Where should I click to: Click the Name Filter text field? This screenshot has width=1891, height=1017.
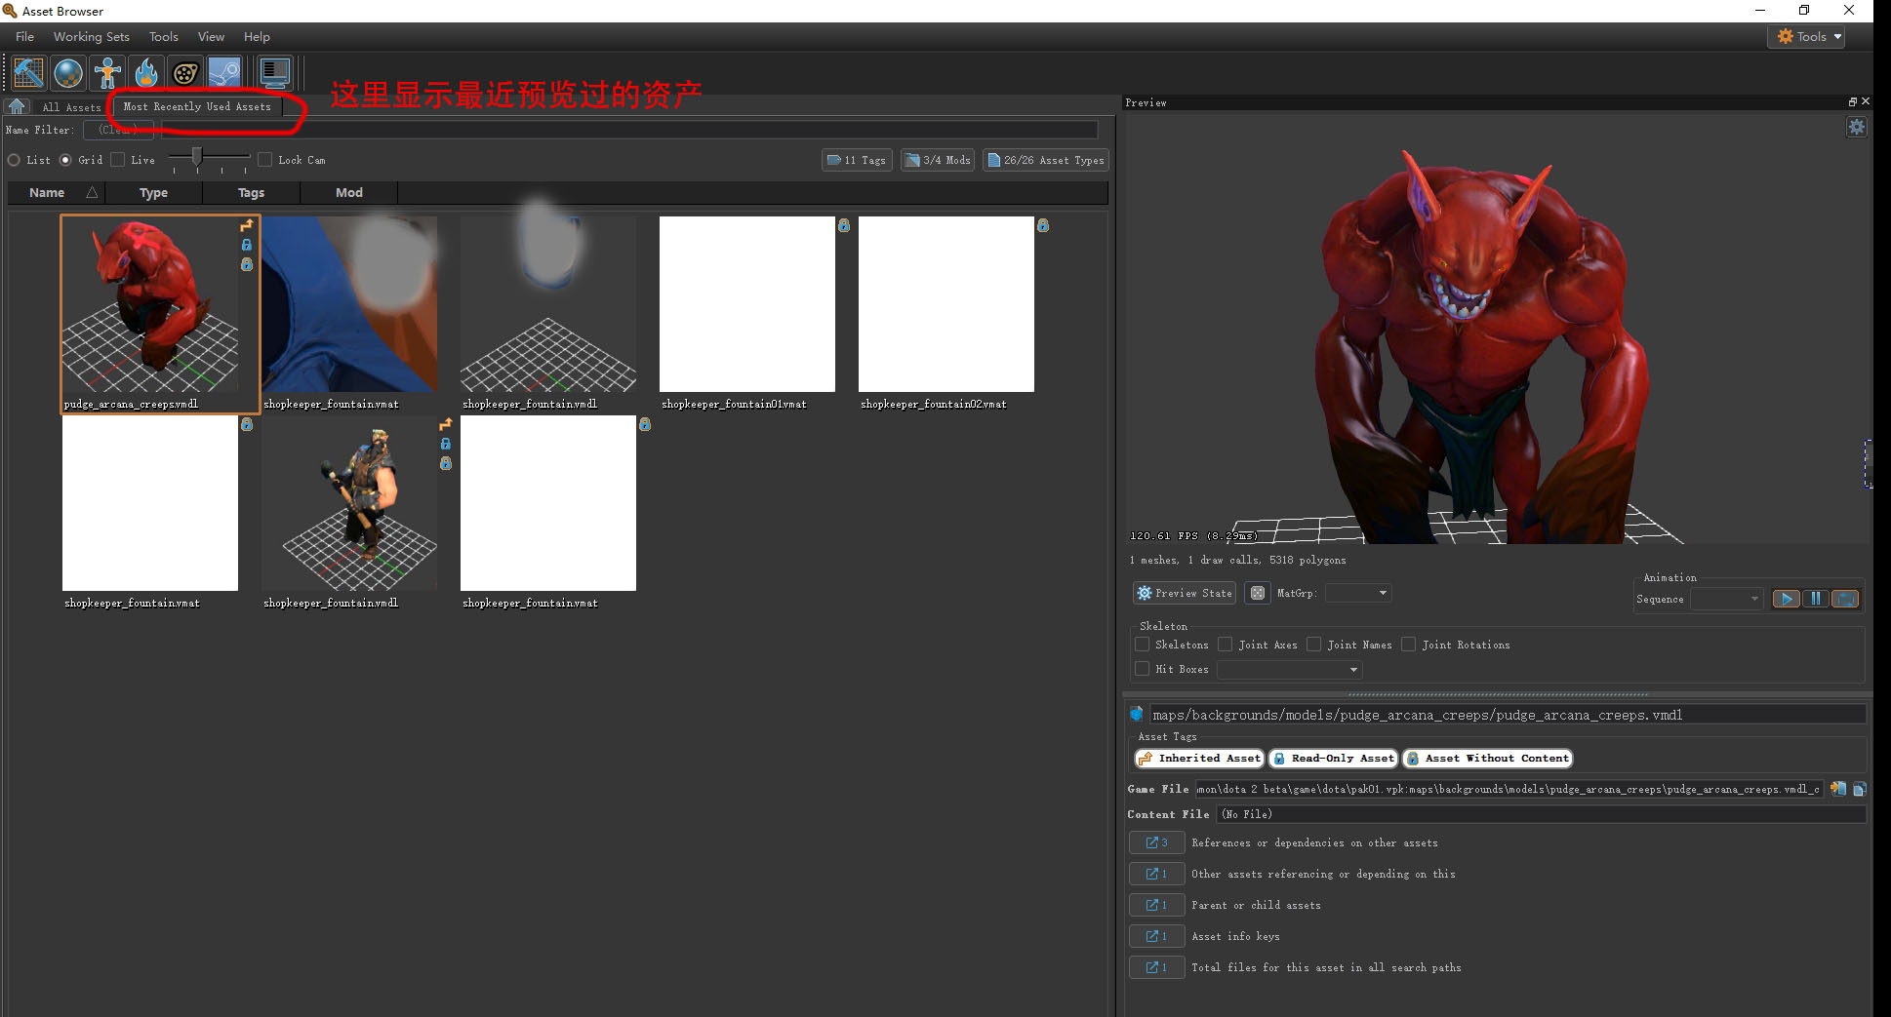[x=629, y=130]
